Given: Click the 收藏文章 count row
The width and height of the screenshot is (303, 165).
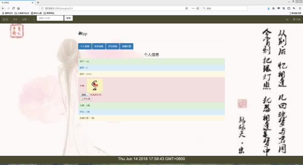Looking at the screenshot, I should coord(151,118).
